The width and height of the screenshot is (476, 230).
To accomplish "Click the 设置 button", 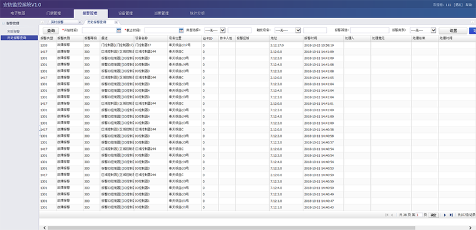I will tap(453, 30).
